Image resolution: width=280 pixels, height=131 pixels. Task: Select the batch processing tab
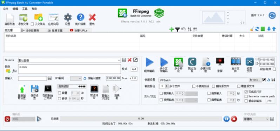[x=12, y=30]
